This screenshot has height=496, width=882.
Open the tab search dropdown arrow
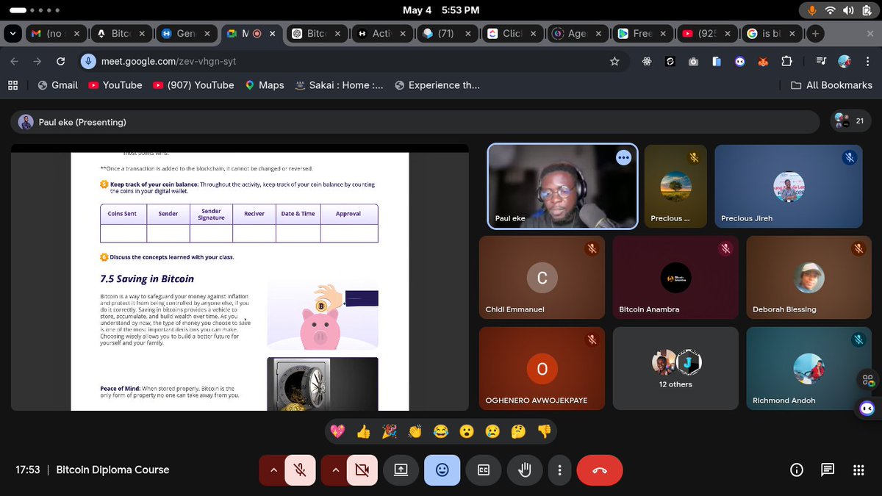pos(12,34)
